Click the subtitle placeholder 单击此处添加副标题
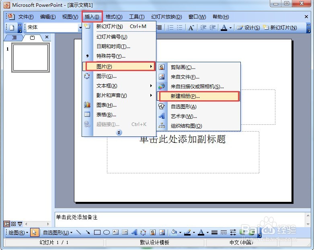This screenshot has width=314, height=250. 183,152
